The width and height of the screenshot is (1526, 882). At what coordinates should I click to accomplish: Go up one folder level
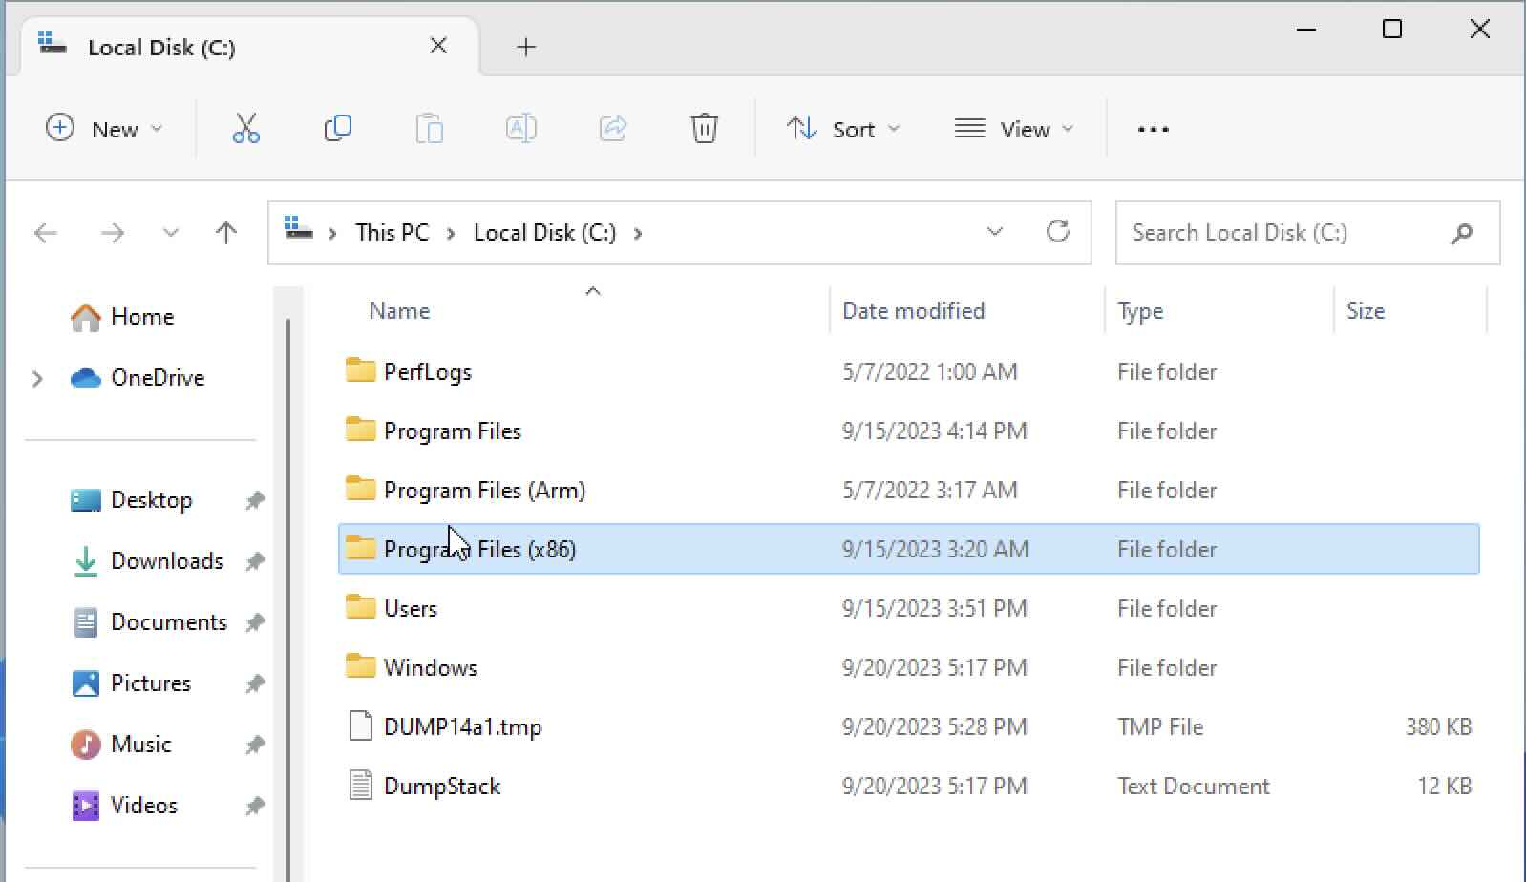[226, 233]
